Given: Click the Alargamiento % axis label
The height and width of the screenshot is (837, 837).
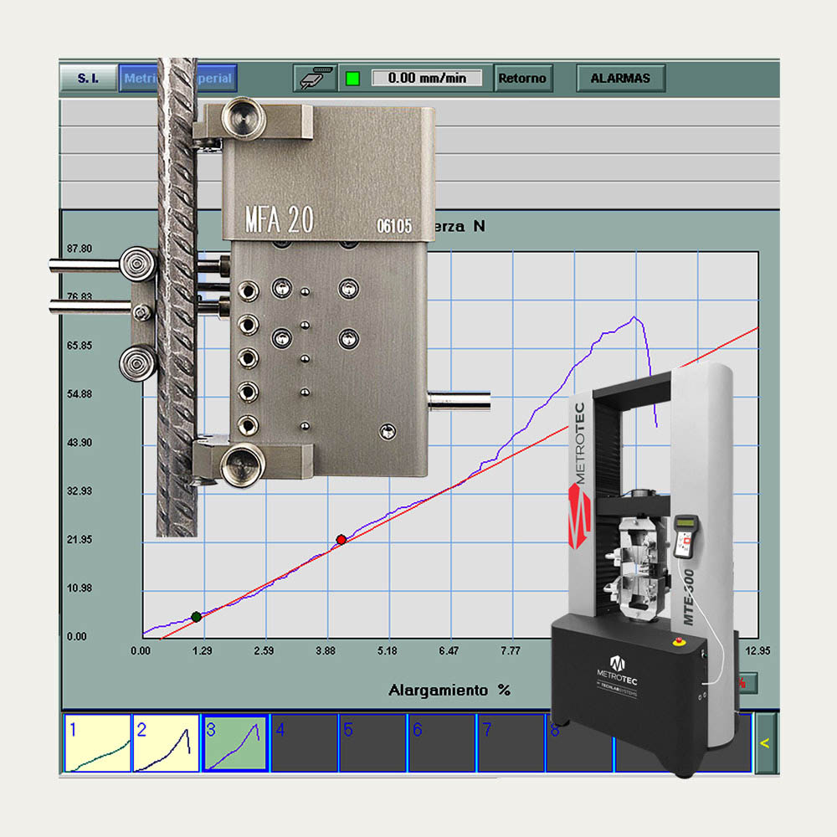Looking at the screenshot, I should click(449, 691).
